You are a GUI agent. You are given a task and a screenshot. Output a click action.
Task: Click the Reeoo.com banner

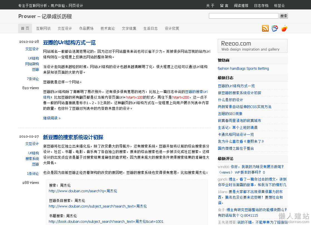pyautogui.click(x=253, y=46)
